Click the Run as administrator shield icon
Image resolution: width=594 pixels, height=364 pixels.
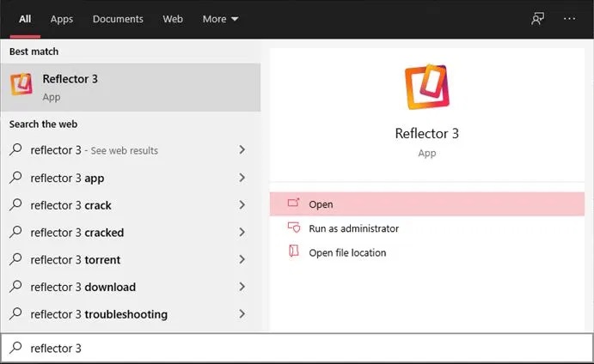293,228
